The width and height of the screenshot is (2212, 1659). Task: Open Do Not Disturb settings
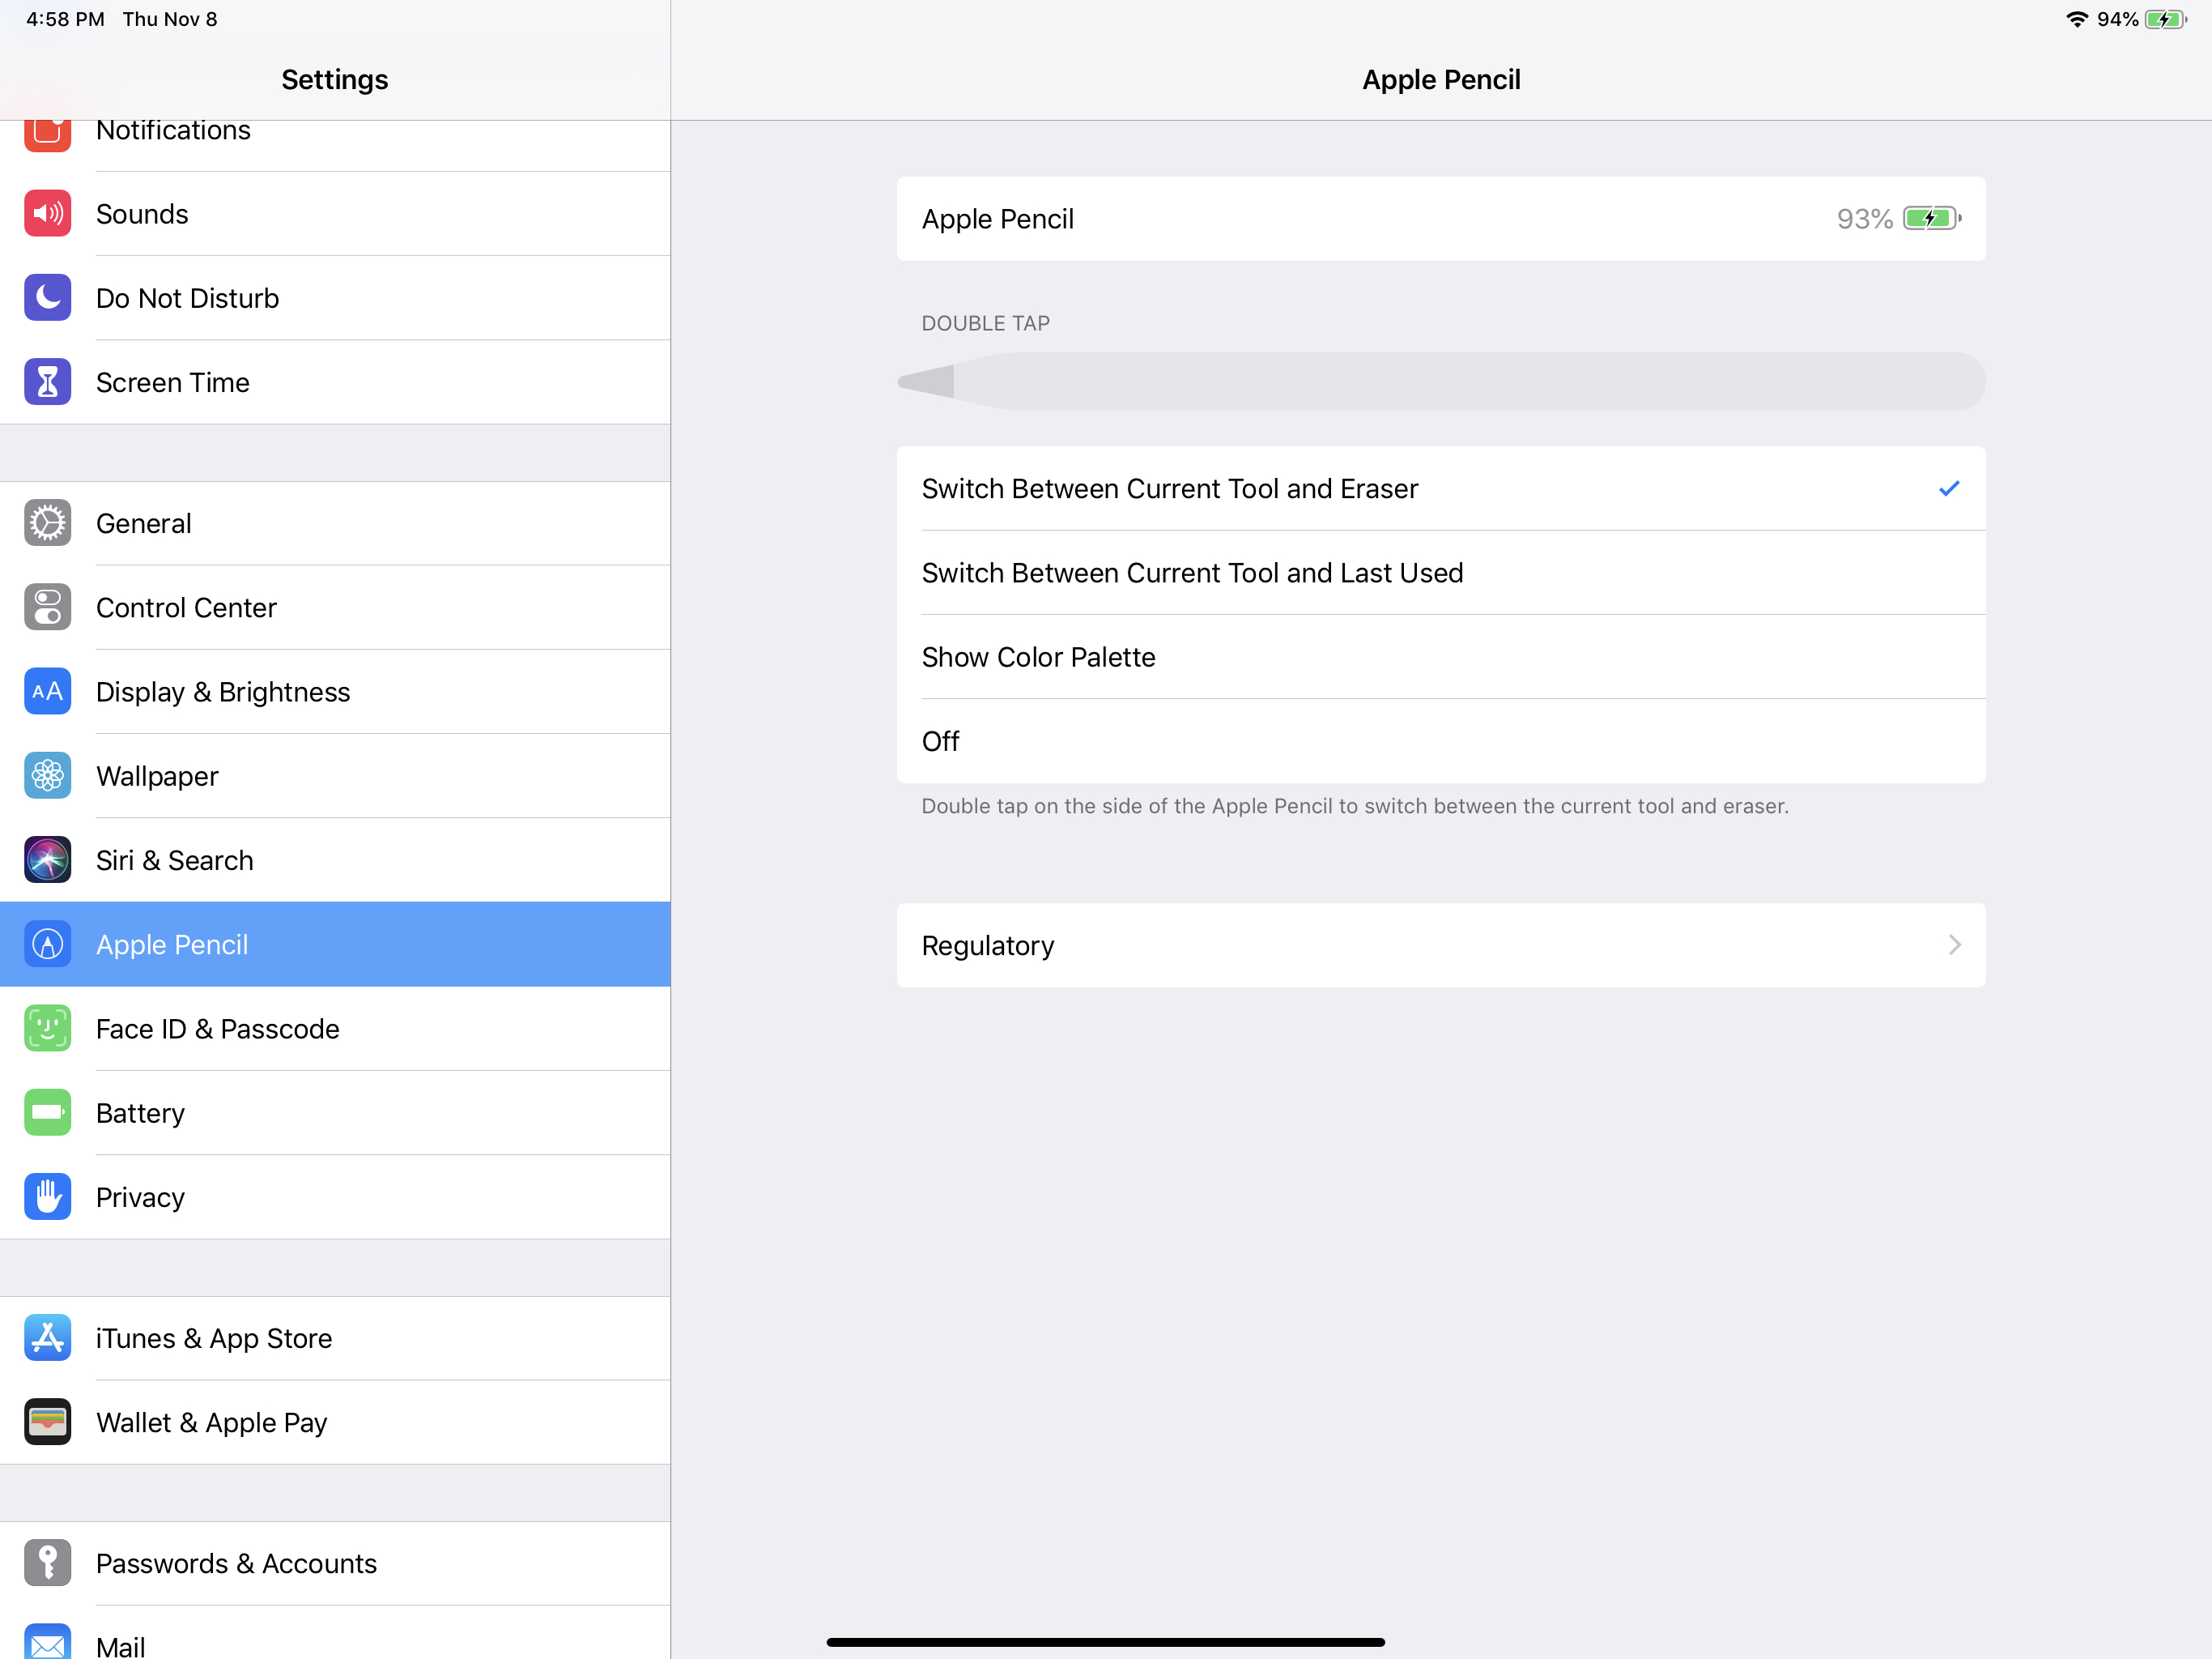335,297
